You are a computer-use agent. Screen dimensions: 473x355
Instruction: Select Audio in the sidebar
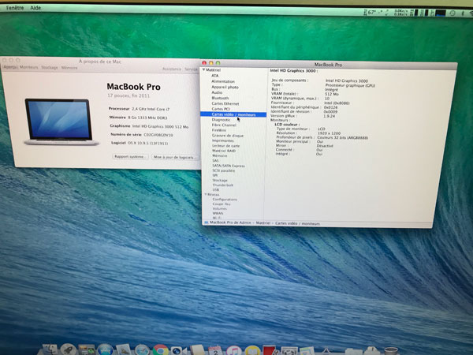point(217,92)
